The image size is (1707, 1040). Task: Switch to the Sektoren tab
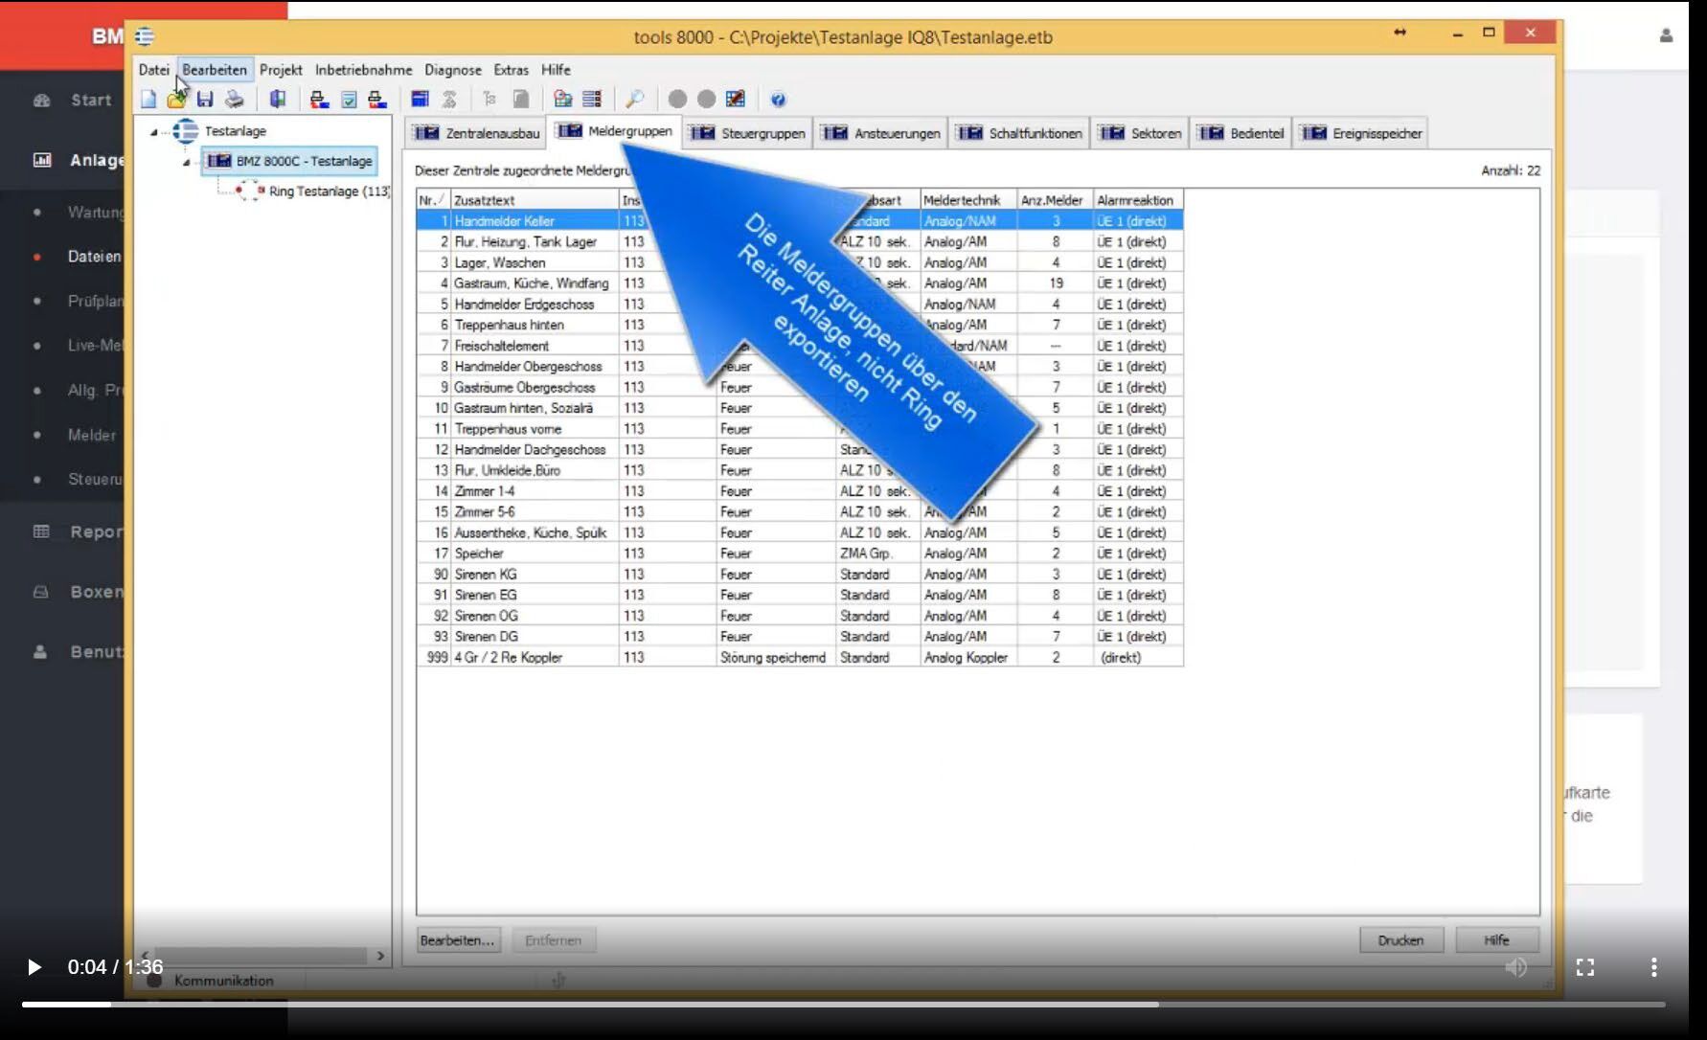[1141, 133]
